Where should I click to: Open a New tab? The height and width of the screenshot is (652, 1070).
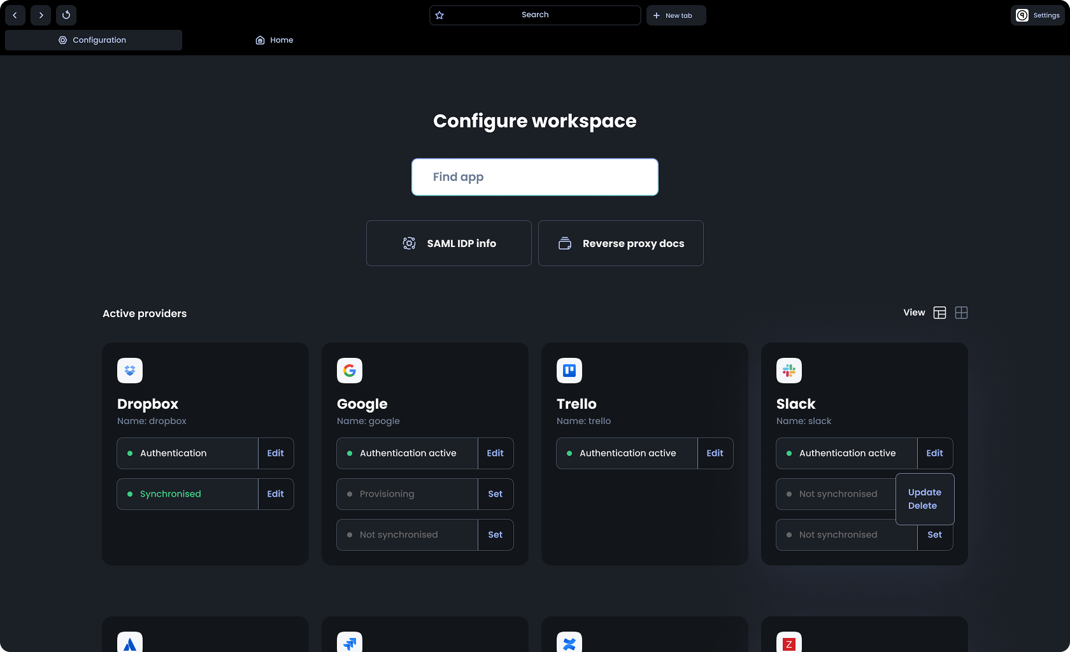676,15
